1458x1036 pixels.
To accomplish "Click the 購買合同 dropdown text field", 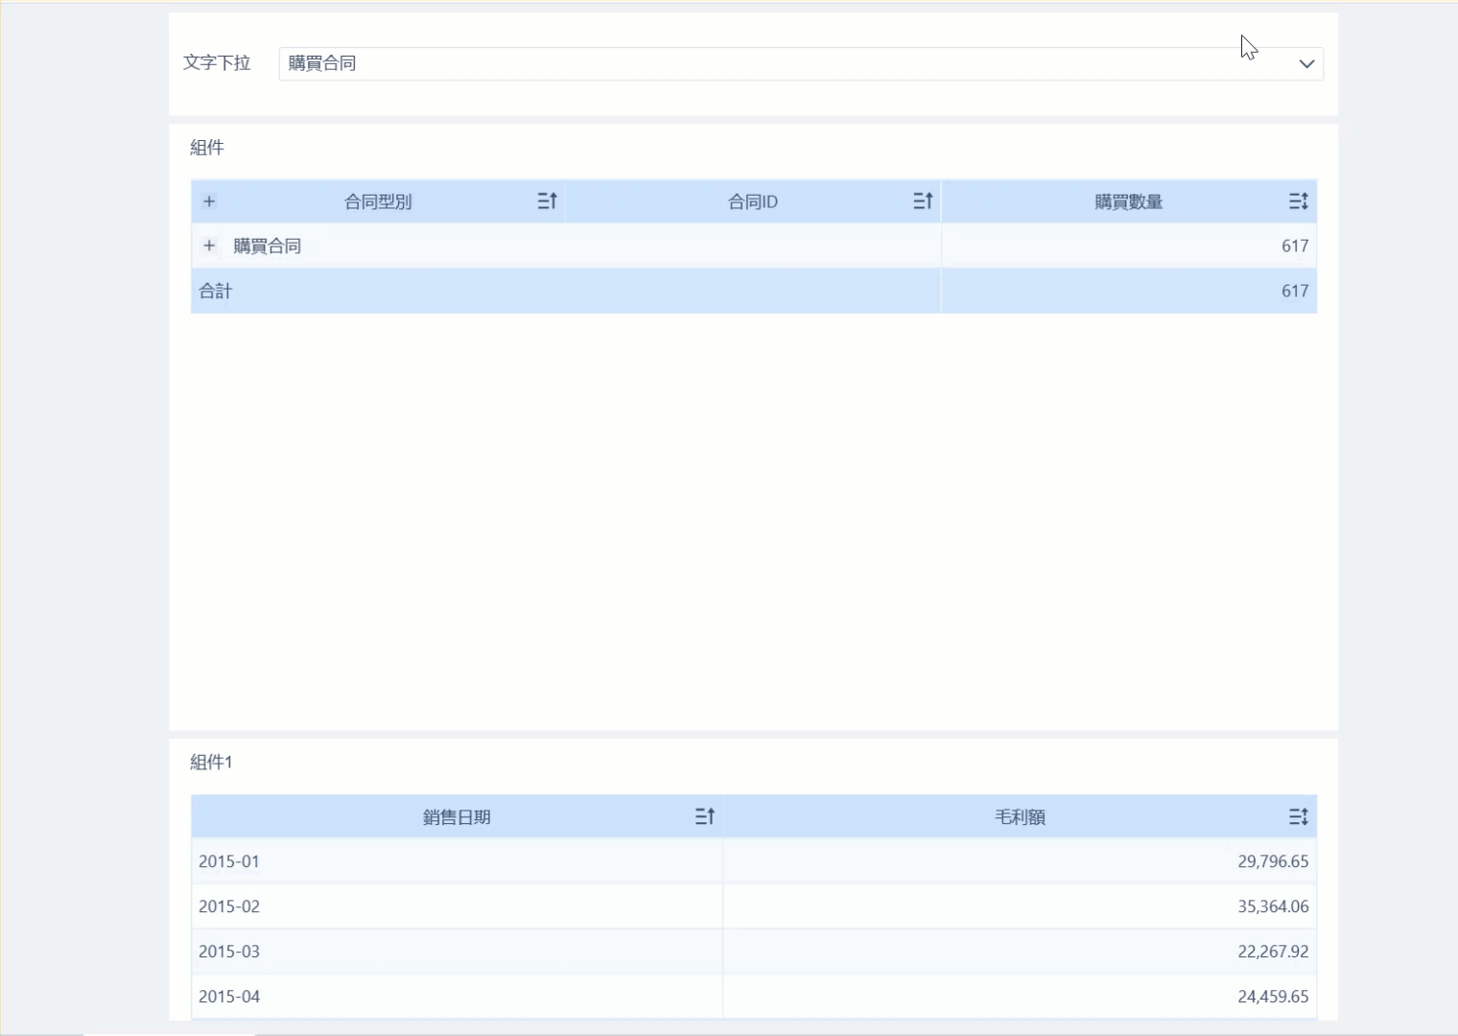I will tap(767, 64).
